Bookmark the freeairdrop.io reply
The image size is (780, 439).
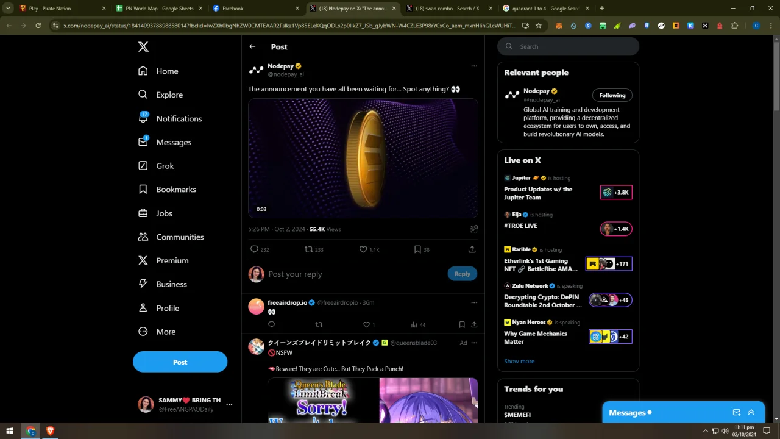coord(462,324)
